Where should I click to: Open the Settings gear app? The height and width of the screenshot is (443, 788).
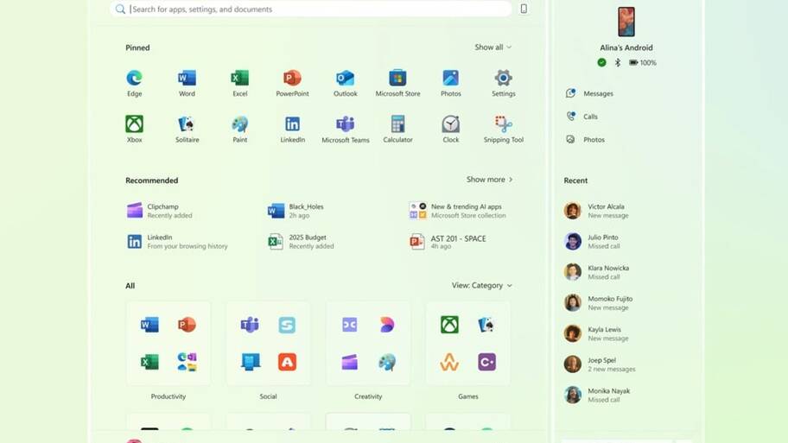(503, 83)
